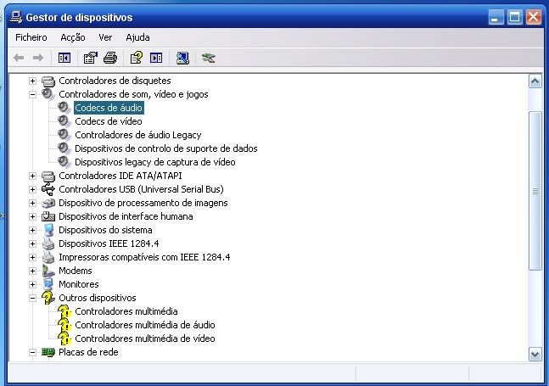This screenshot has height=386, width=549.
Task: Collapse Outros dispositivos node
Action: tap(32, 298)
